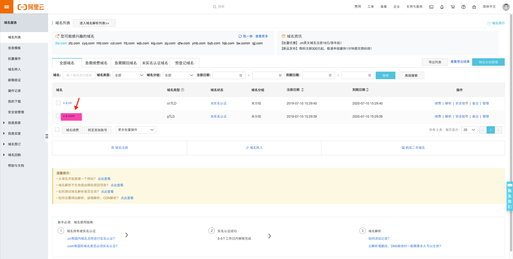This screenshot has height=259, width=513.
Task: Click the sidebar collapse handle icon
Action: tap(47, 136)
